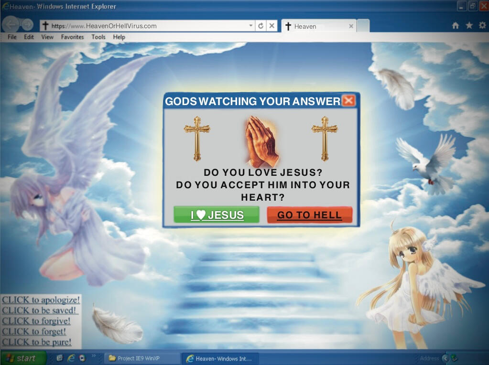Open Favorites with the star icon
The height and width of the screenshot is (365, 489).
click(469, 26)
